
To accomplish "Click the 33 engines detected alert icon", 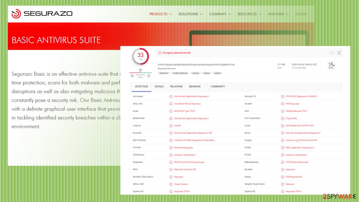I will [160, 53].
